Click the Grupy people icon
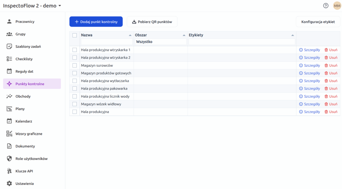The image size is (342, 189). point(9,34)
